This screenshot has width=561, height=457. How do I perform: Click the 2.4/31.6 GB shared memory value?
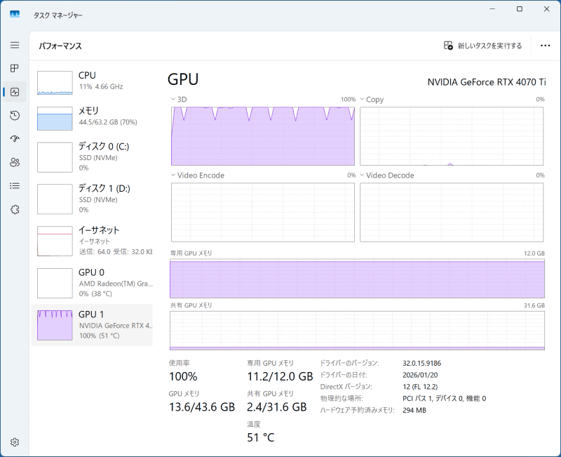(276, 407)
